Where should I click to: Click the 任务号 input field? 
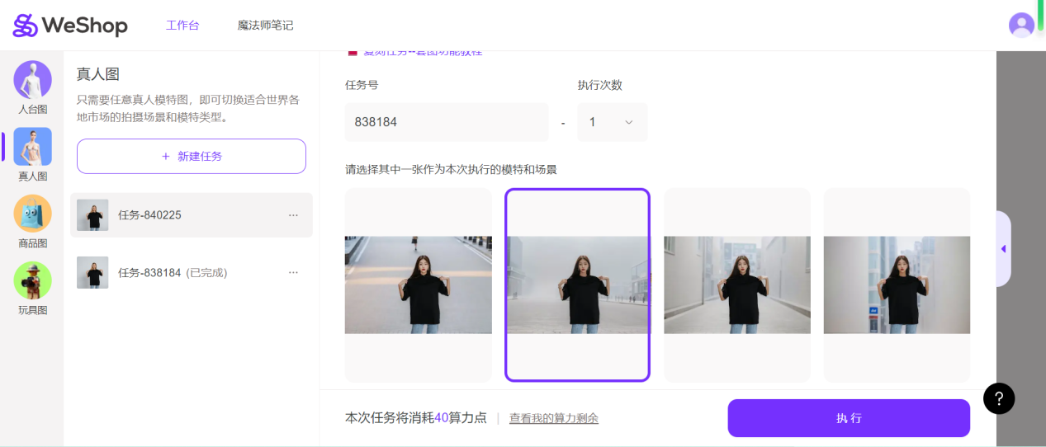pos(446,122)
